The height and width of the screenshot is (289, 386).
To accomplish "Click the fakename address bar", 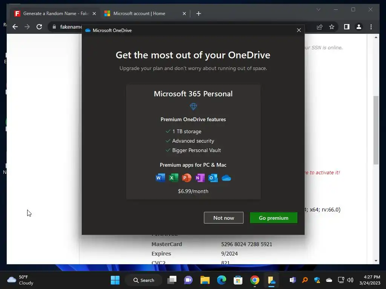I will tap(71, 27).
